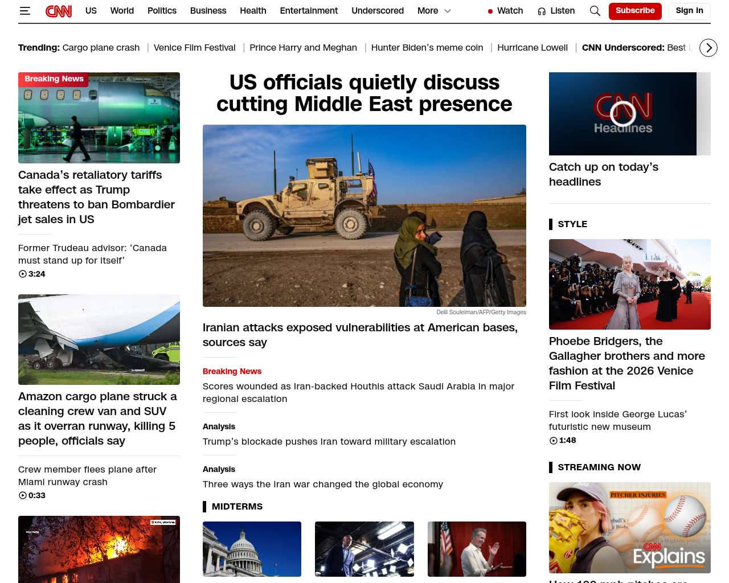
Task: Expand the More menu chevron
Action: coord(448,11)
